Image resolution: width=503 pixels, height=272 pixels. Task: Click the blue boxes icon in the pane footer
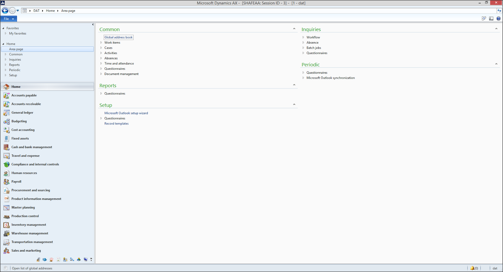click(45, 259)
